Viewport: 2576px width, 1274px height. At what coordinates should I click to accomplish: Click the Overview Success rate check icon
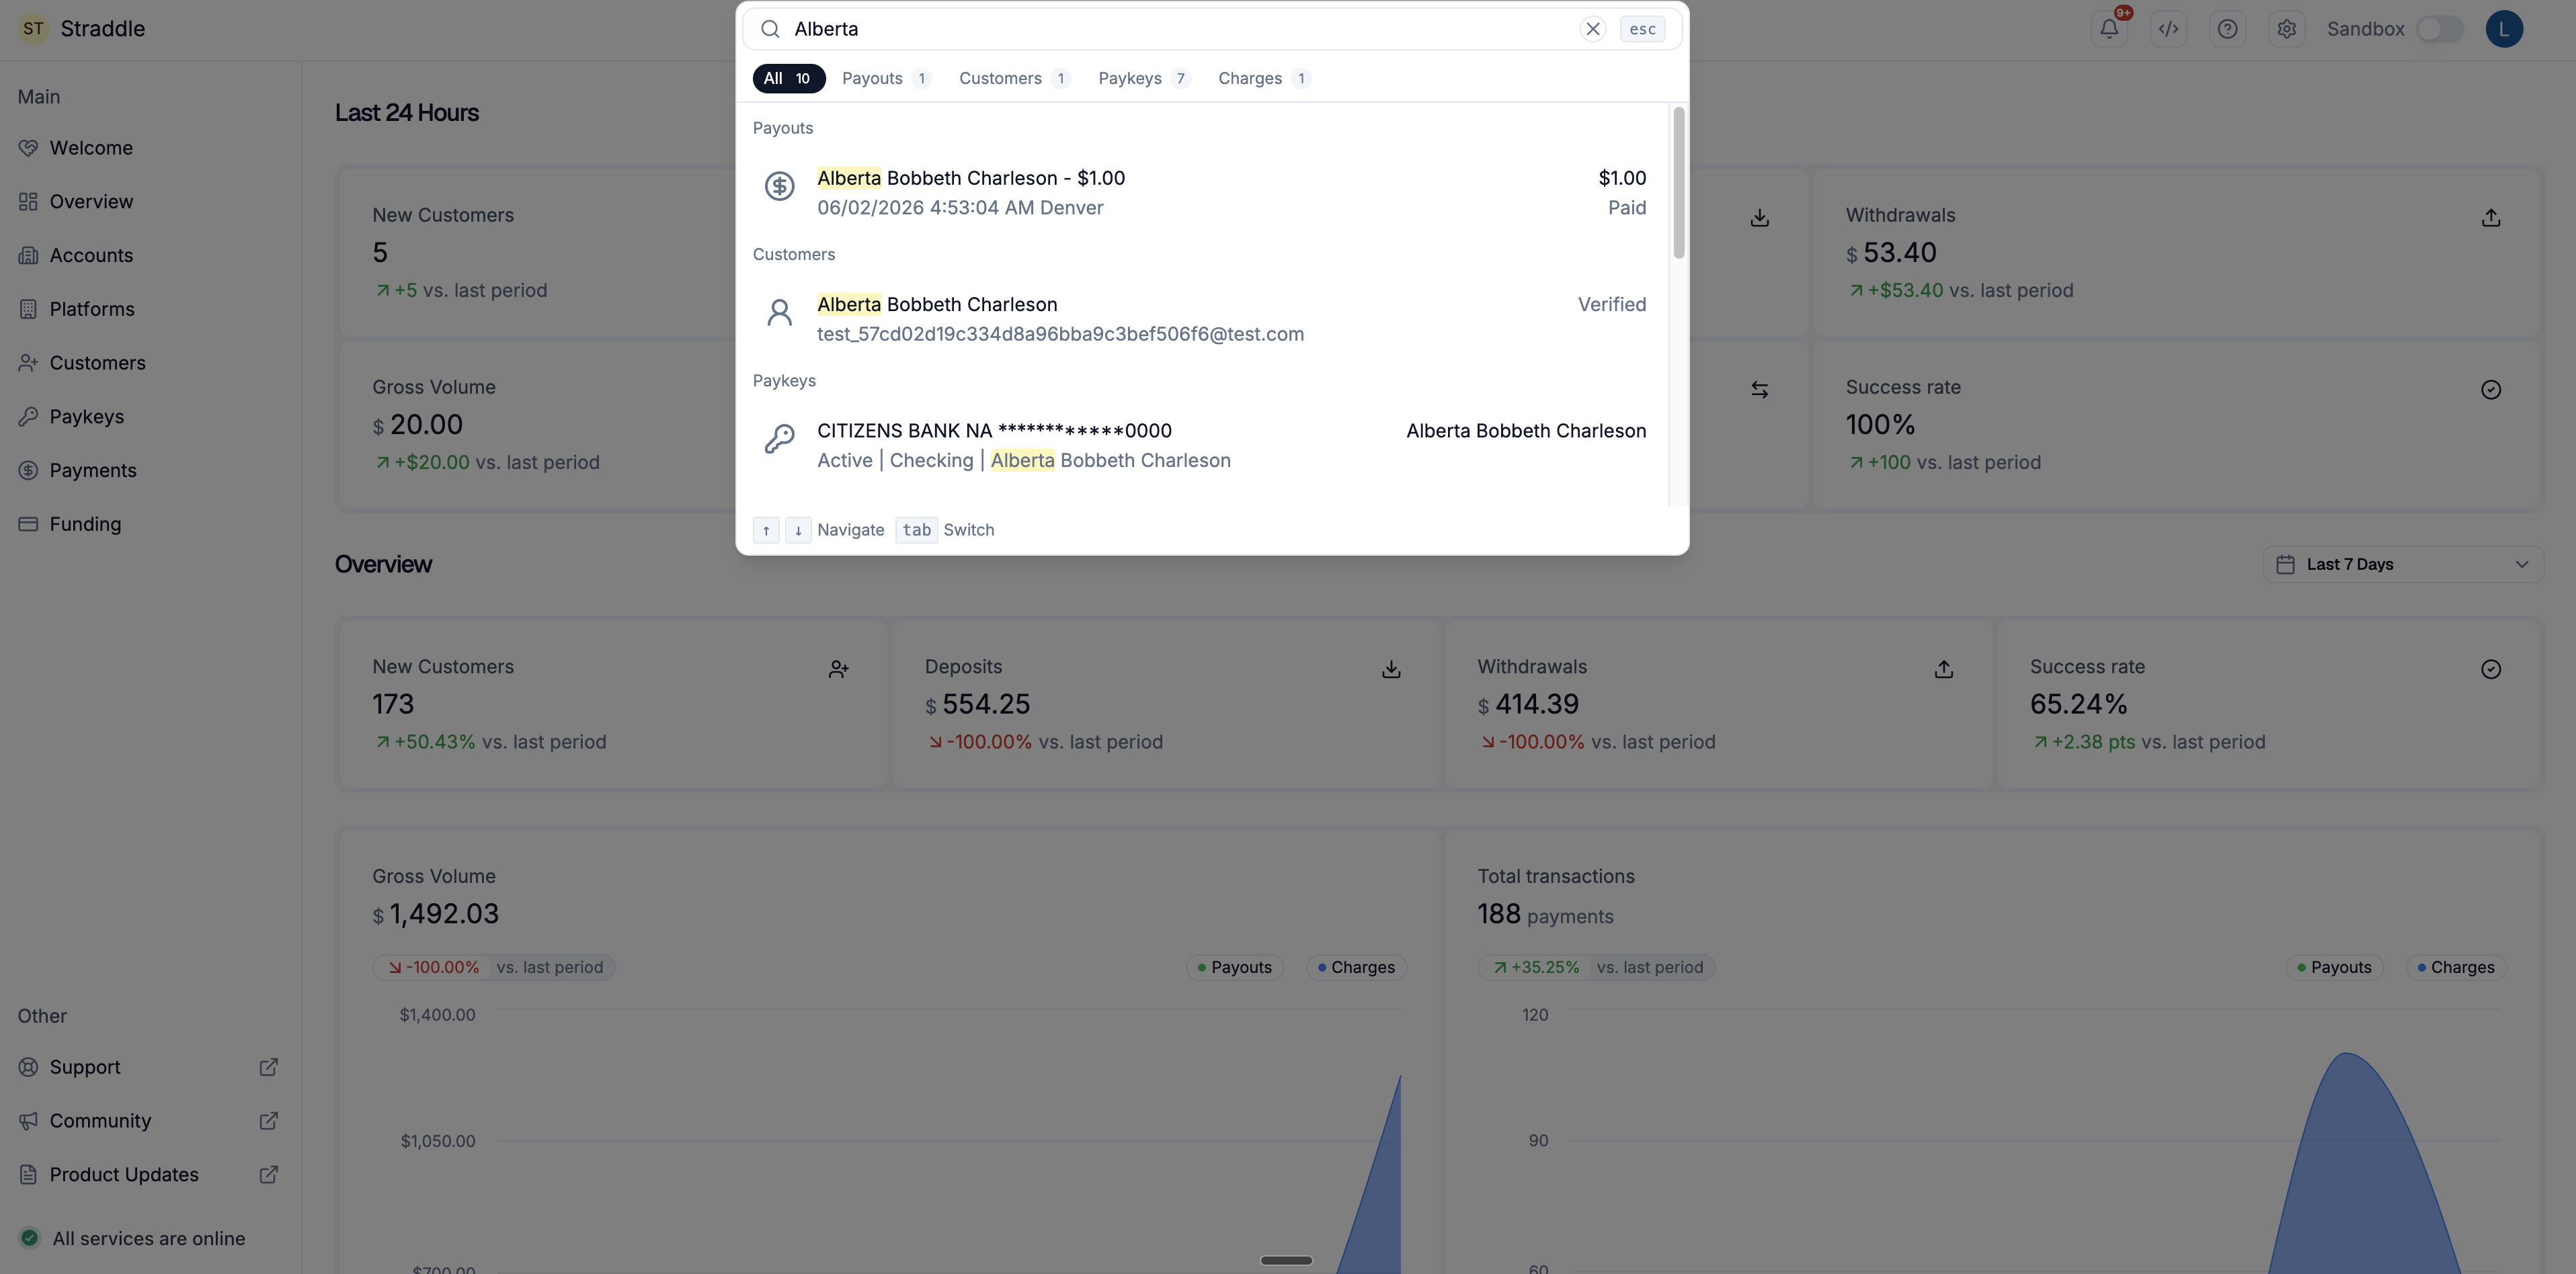[x=2490, y=669]
